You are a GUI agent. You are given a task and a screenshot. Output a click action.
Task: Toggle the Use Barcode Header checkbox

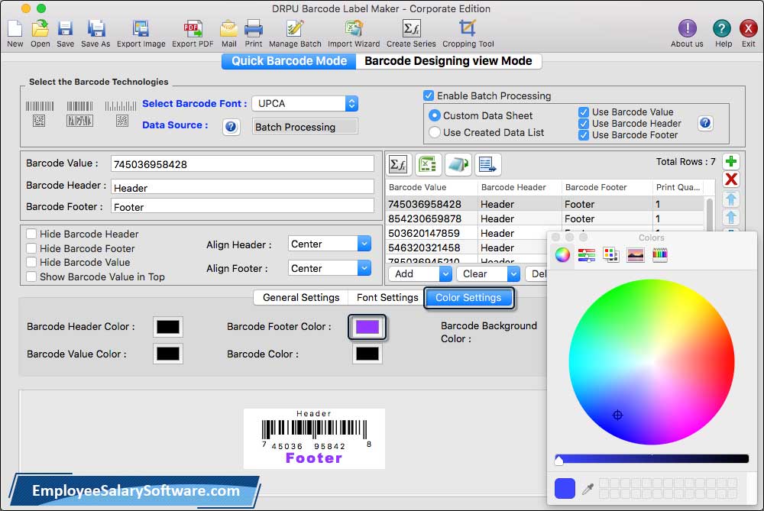click(583, 124)
